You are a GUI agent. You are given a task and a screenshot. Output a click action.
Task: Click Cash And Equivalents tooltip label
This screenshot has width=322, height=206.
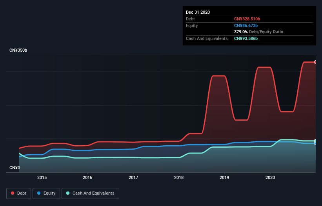coord(207,38)
